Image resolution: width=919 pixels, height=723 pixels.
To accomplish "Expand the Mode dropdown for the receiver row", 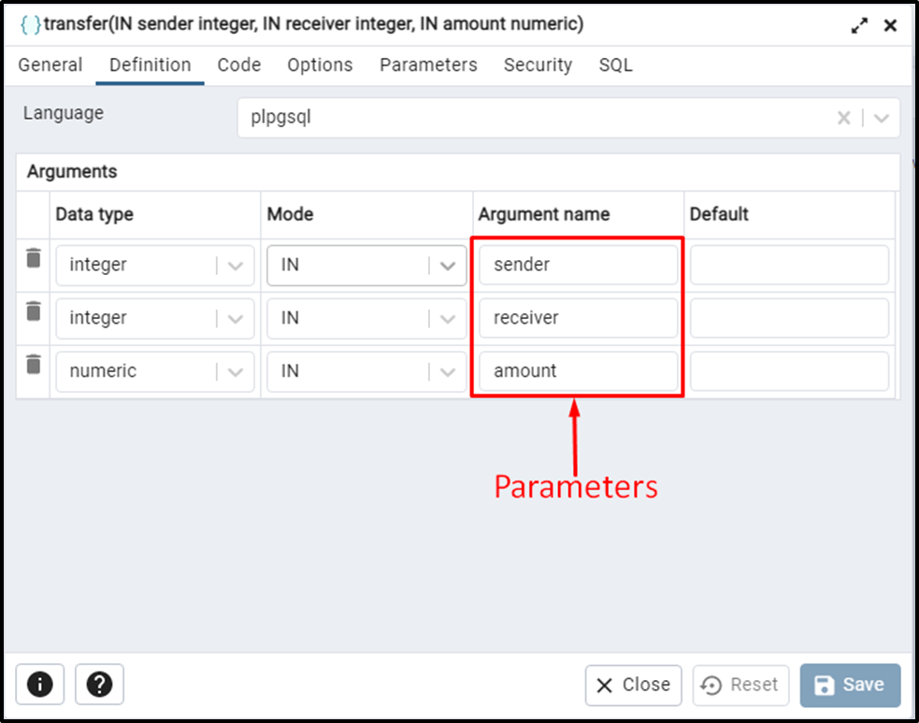I will coord(448,318).
